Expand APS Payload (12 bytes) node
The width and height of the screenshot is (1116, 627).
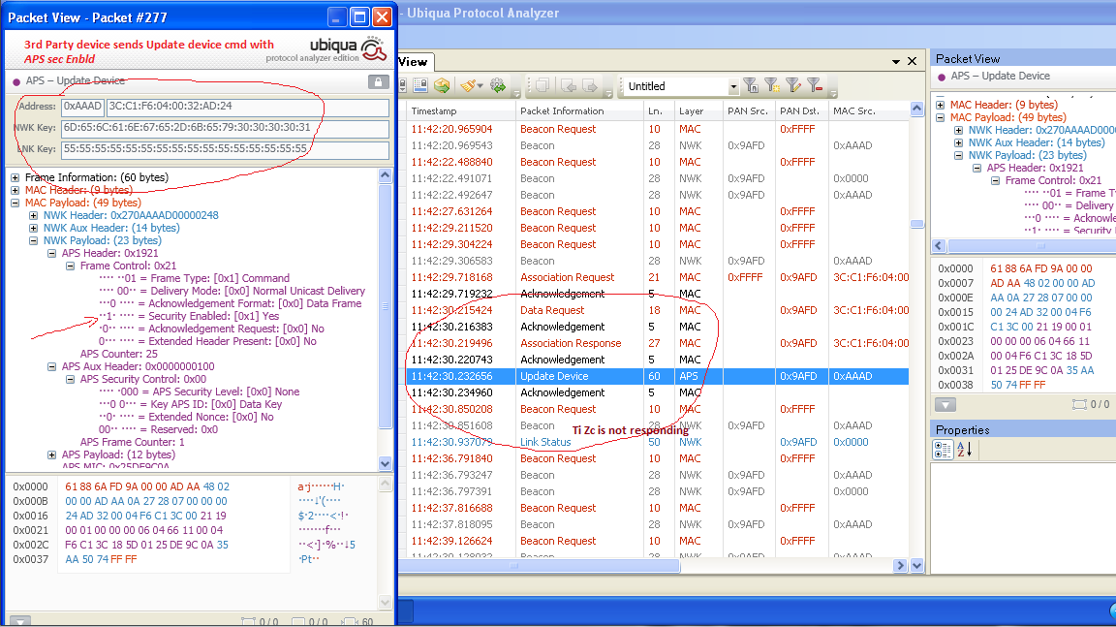tap(52, 455)
